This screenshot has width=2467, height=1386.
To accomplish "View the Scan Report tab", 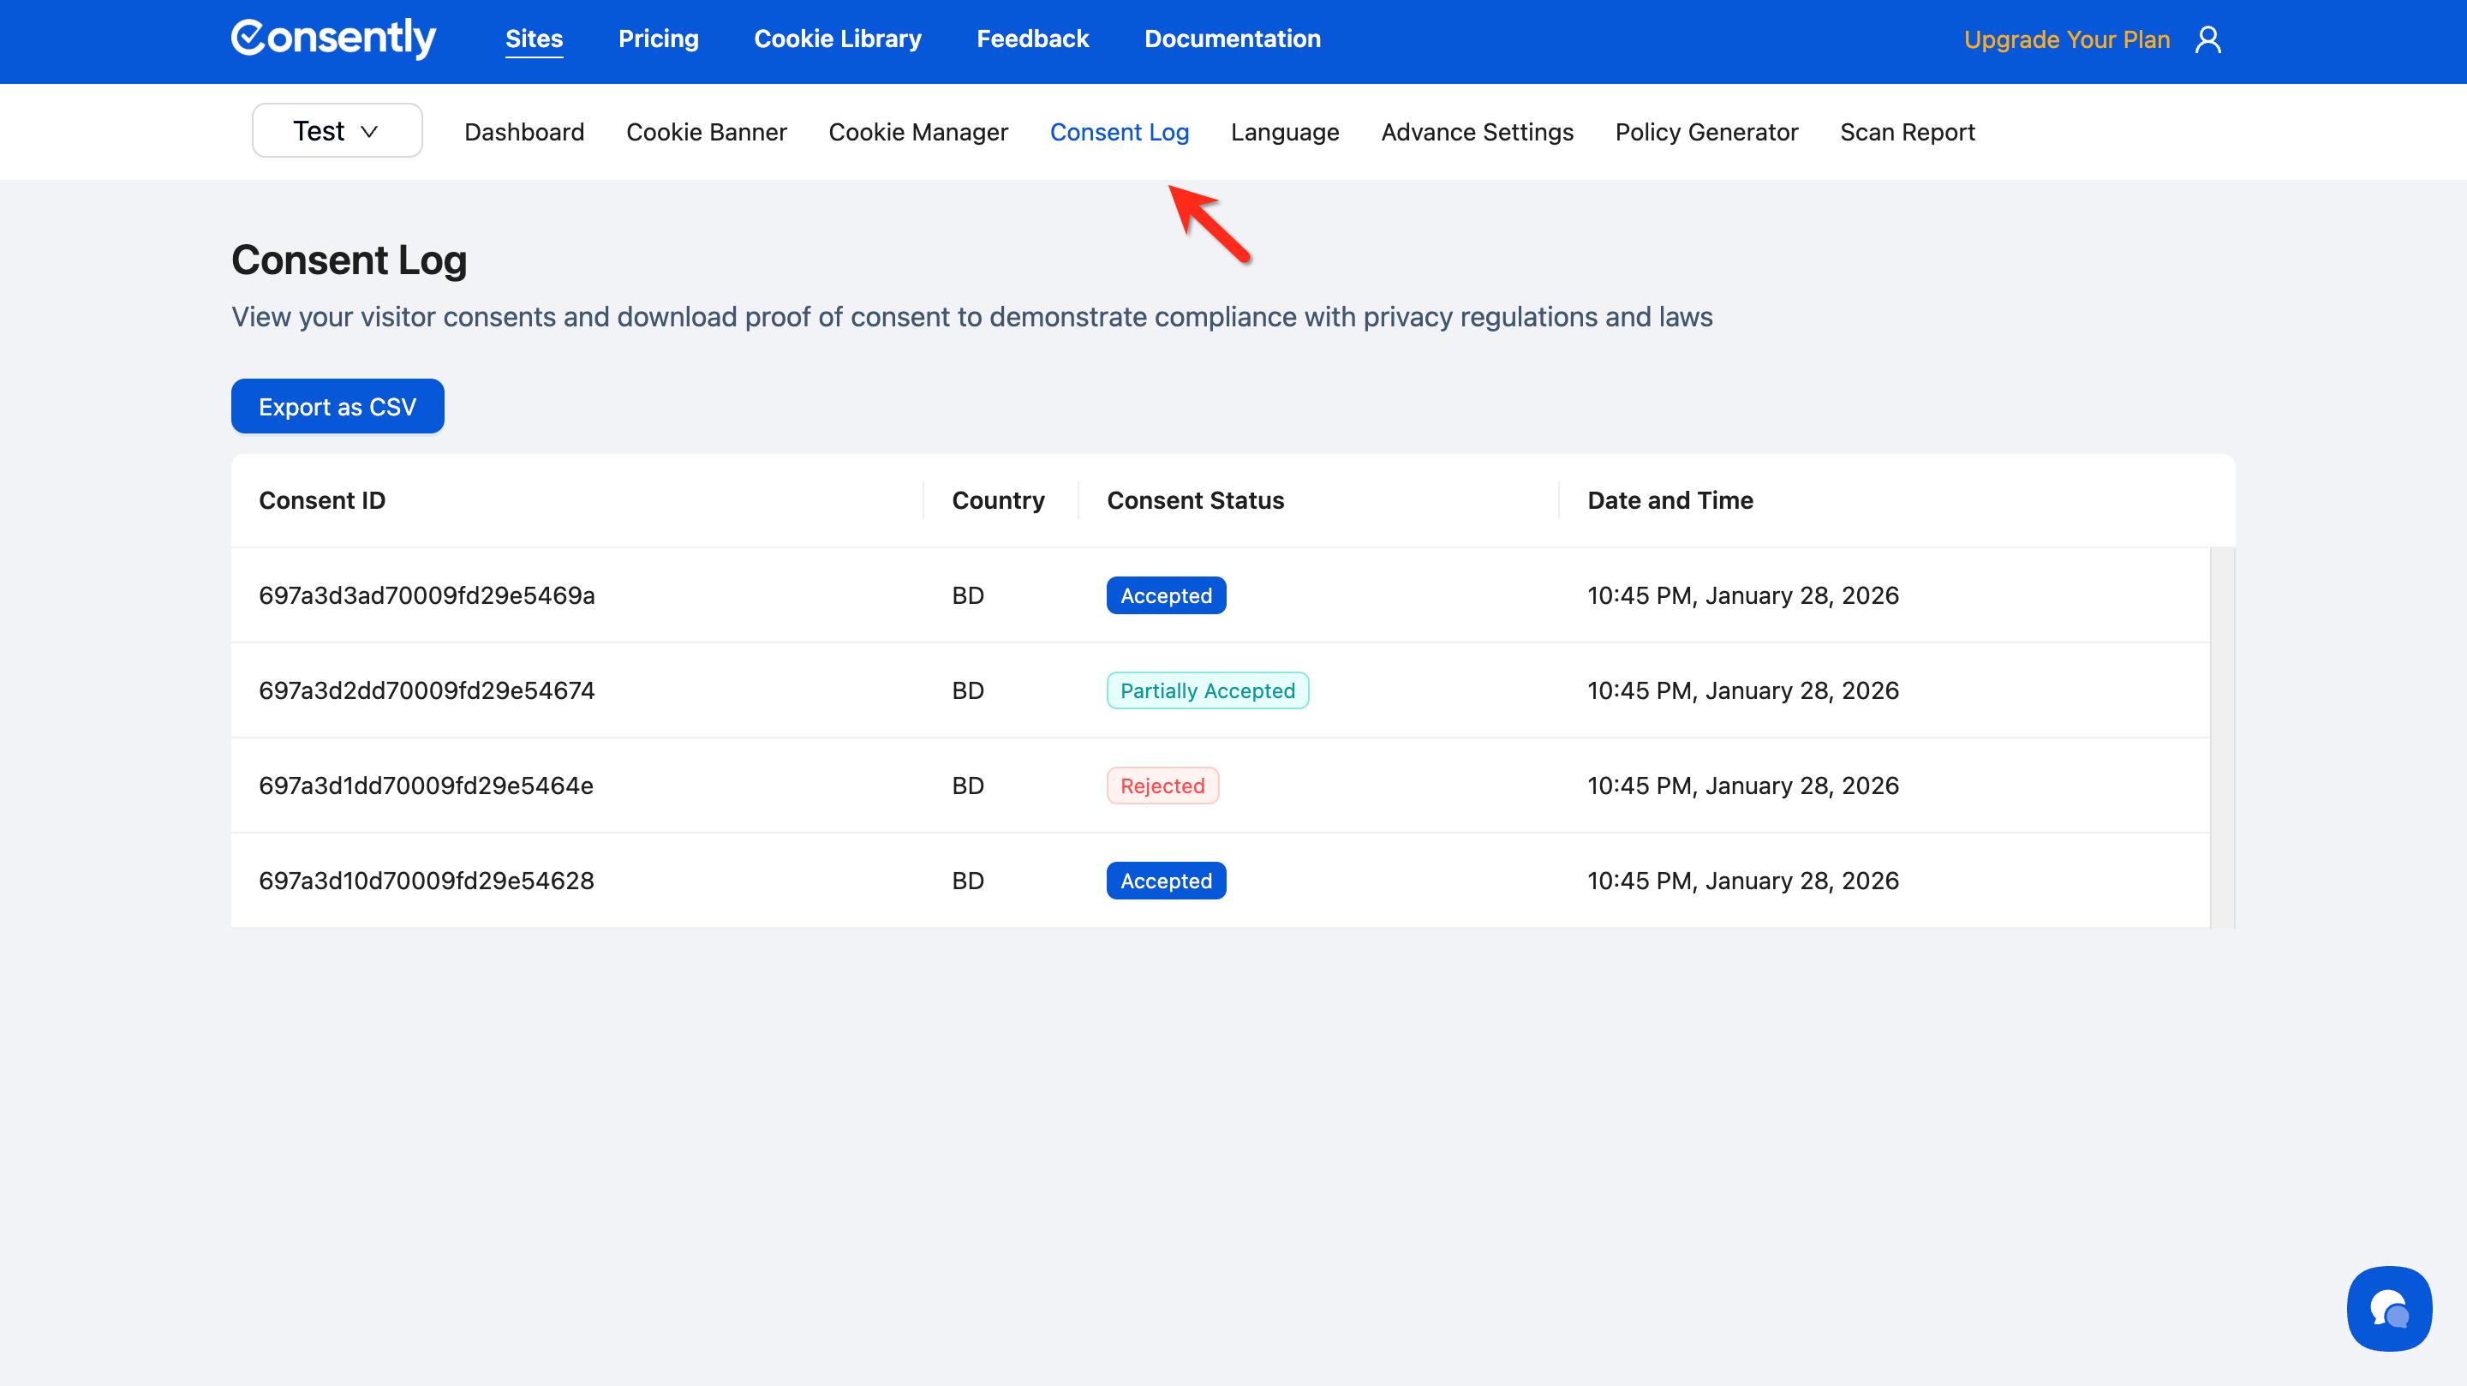I will tap(1907, 132).
